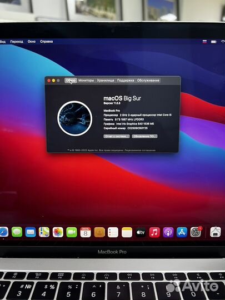Minimize the window with the yellow button
Image resolution: width=225 pixels, height=300 pixels.
coord(53,81)
